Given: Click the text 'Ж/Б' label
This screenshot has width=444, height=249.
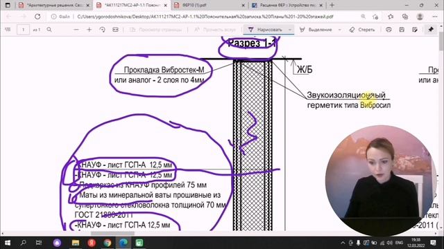Looking at the screenshot, I should (305, 69).
